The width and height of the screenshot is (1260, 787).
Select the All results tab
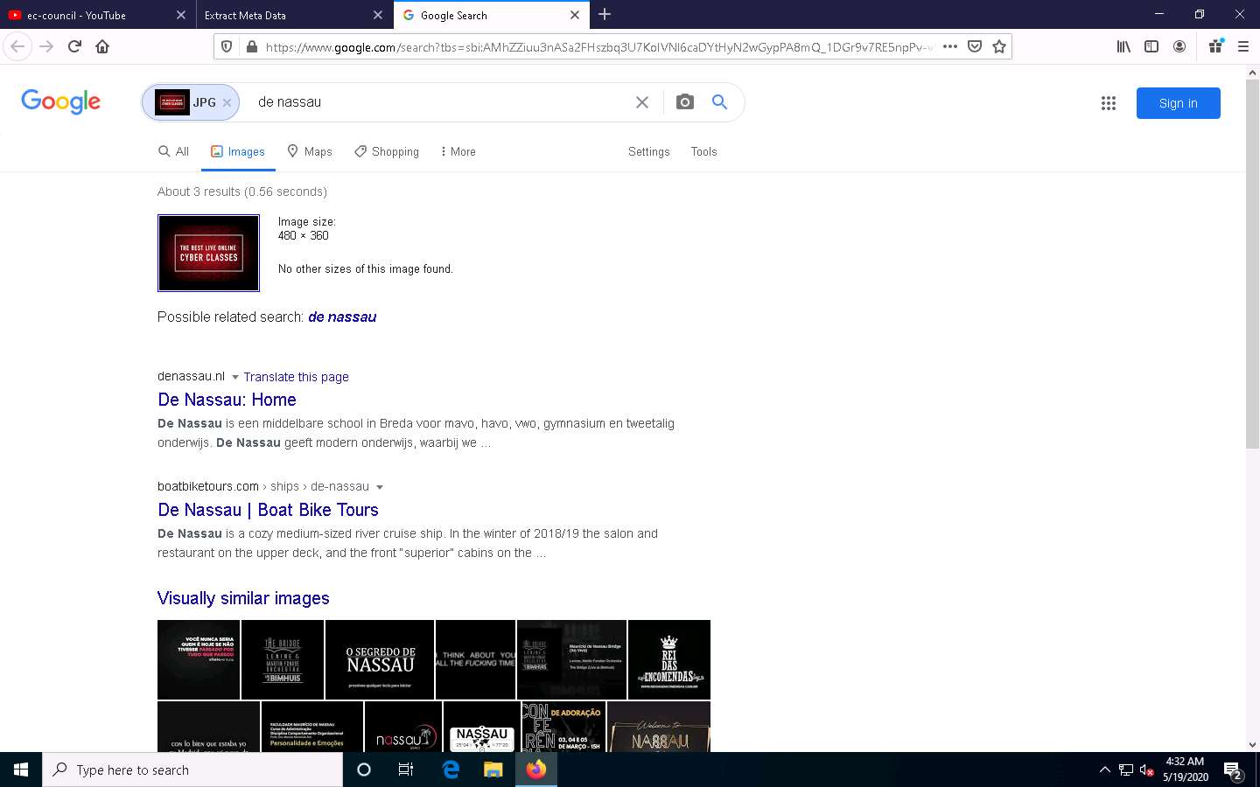pyautogui.click(x=173, y=151)
